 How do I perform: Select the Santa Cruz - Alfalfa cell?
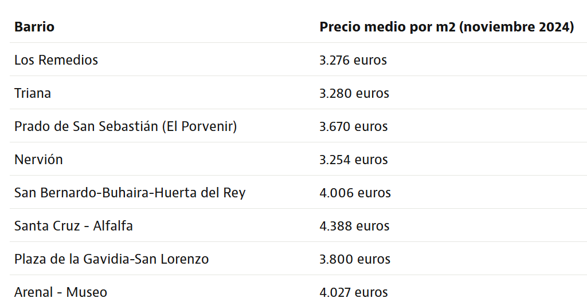(73, 226)
